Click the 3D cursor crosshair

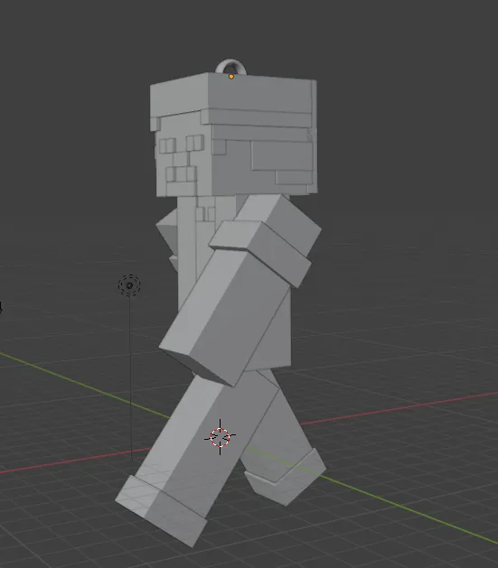pos(220,437)
